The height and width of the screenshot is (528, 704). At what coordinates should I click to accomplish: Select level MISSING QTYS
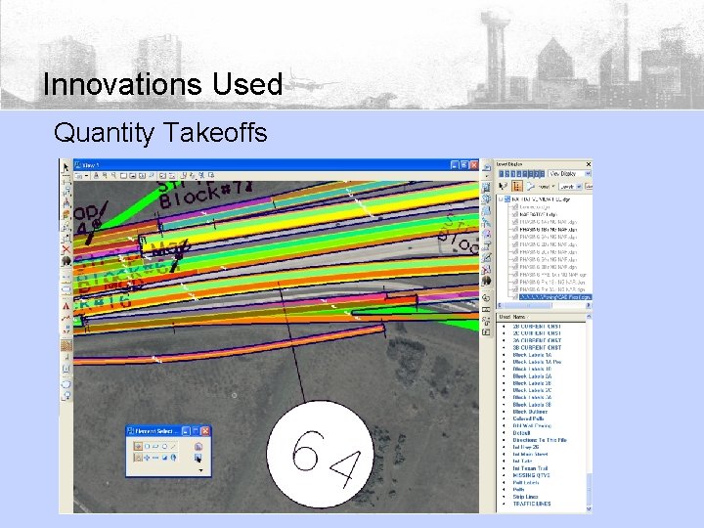point(531,475)
